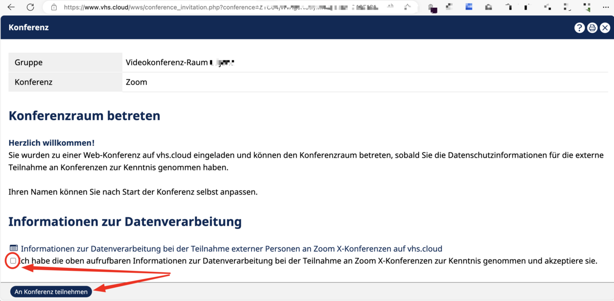Image resolution: width=614 pixels, height=301 pixels.
Task: Click the 'Zoom' conference value cell
Action: point(137,82)
